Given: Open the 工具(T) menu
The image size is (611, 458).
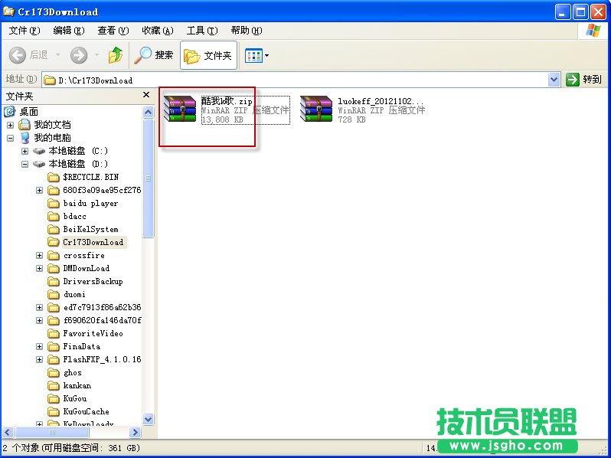Looking at the screenshot, I should click(202, 31).
